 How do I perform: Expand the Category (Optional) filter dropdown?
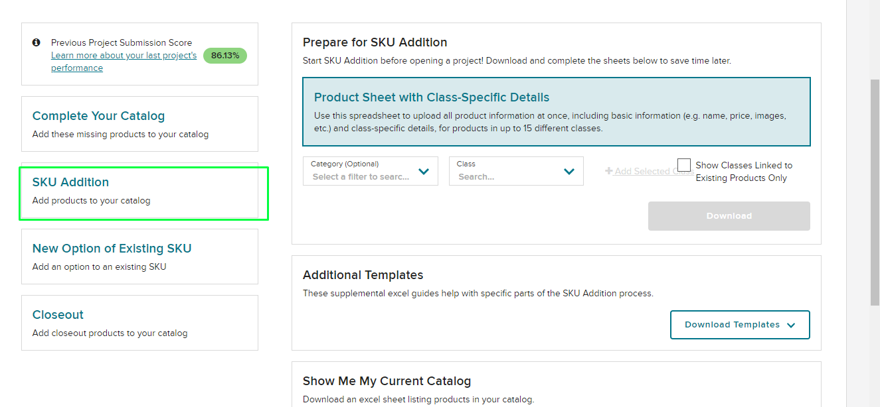[x=424, y=172]
